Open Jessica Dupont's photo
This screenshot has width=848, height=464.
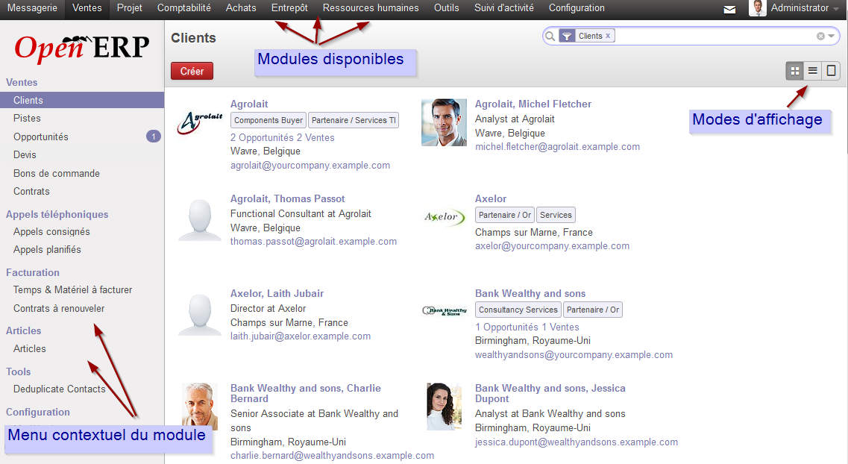[444, 407]
